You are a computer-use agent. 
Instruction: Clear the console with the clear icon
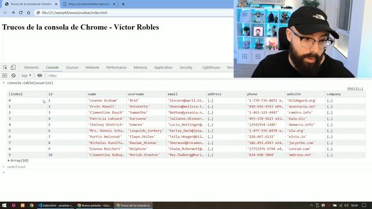click(13, 75)
